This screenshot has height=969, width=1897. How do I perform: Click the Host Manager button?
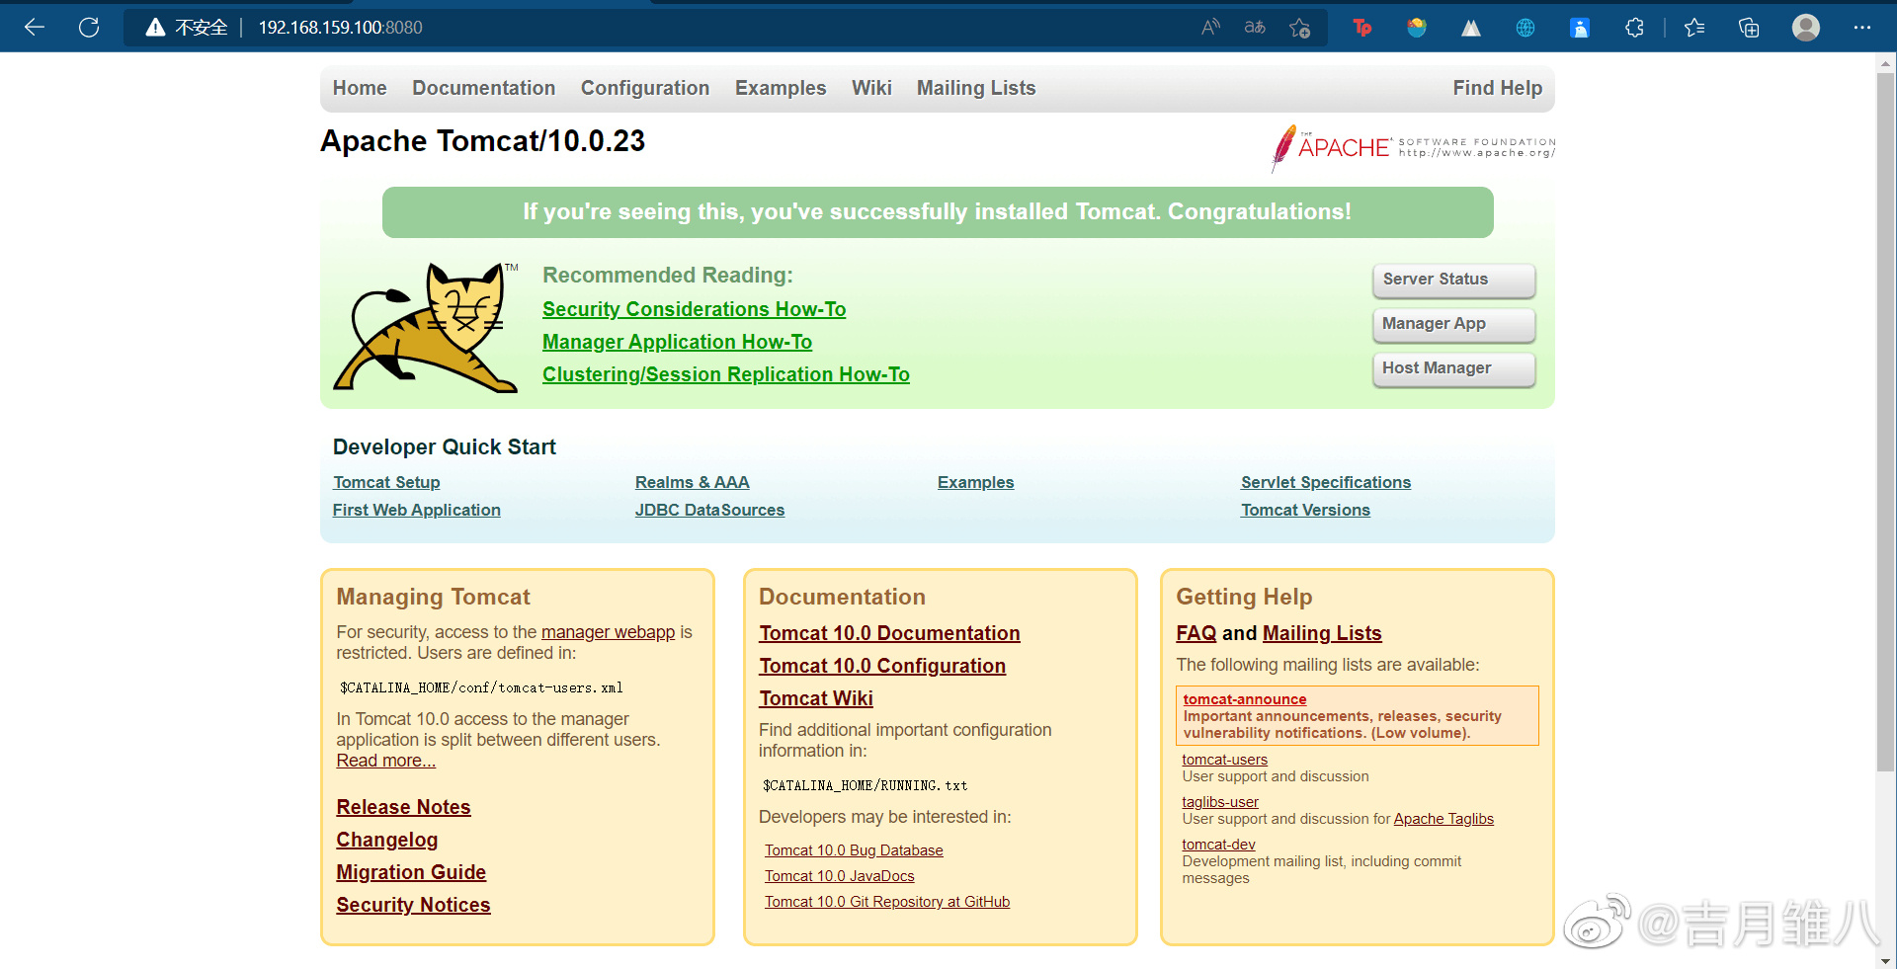tap(1453, 368)
